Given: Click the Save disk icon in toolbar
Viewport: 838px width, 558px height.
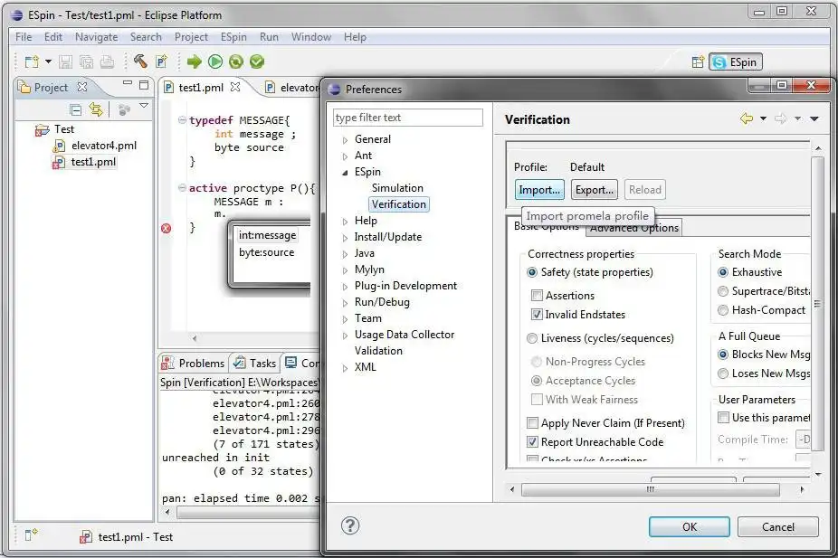Looking at the screenshot, I should tap(65, 61).
